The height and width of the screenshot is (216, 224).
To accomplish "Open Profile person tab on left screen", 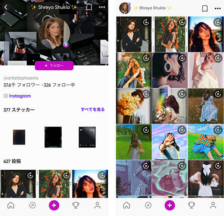I will (97, 205).
